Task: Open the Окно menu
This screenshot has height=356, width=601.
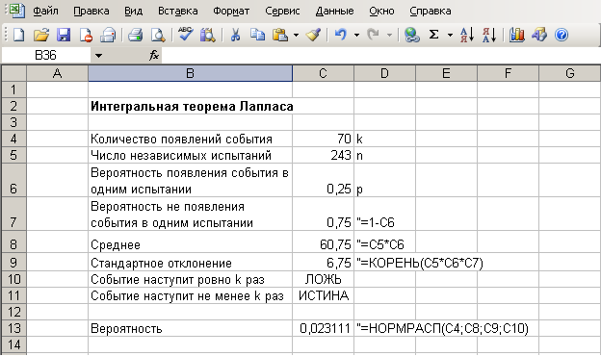Action: point(381,11)
